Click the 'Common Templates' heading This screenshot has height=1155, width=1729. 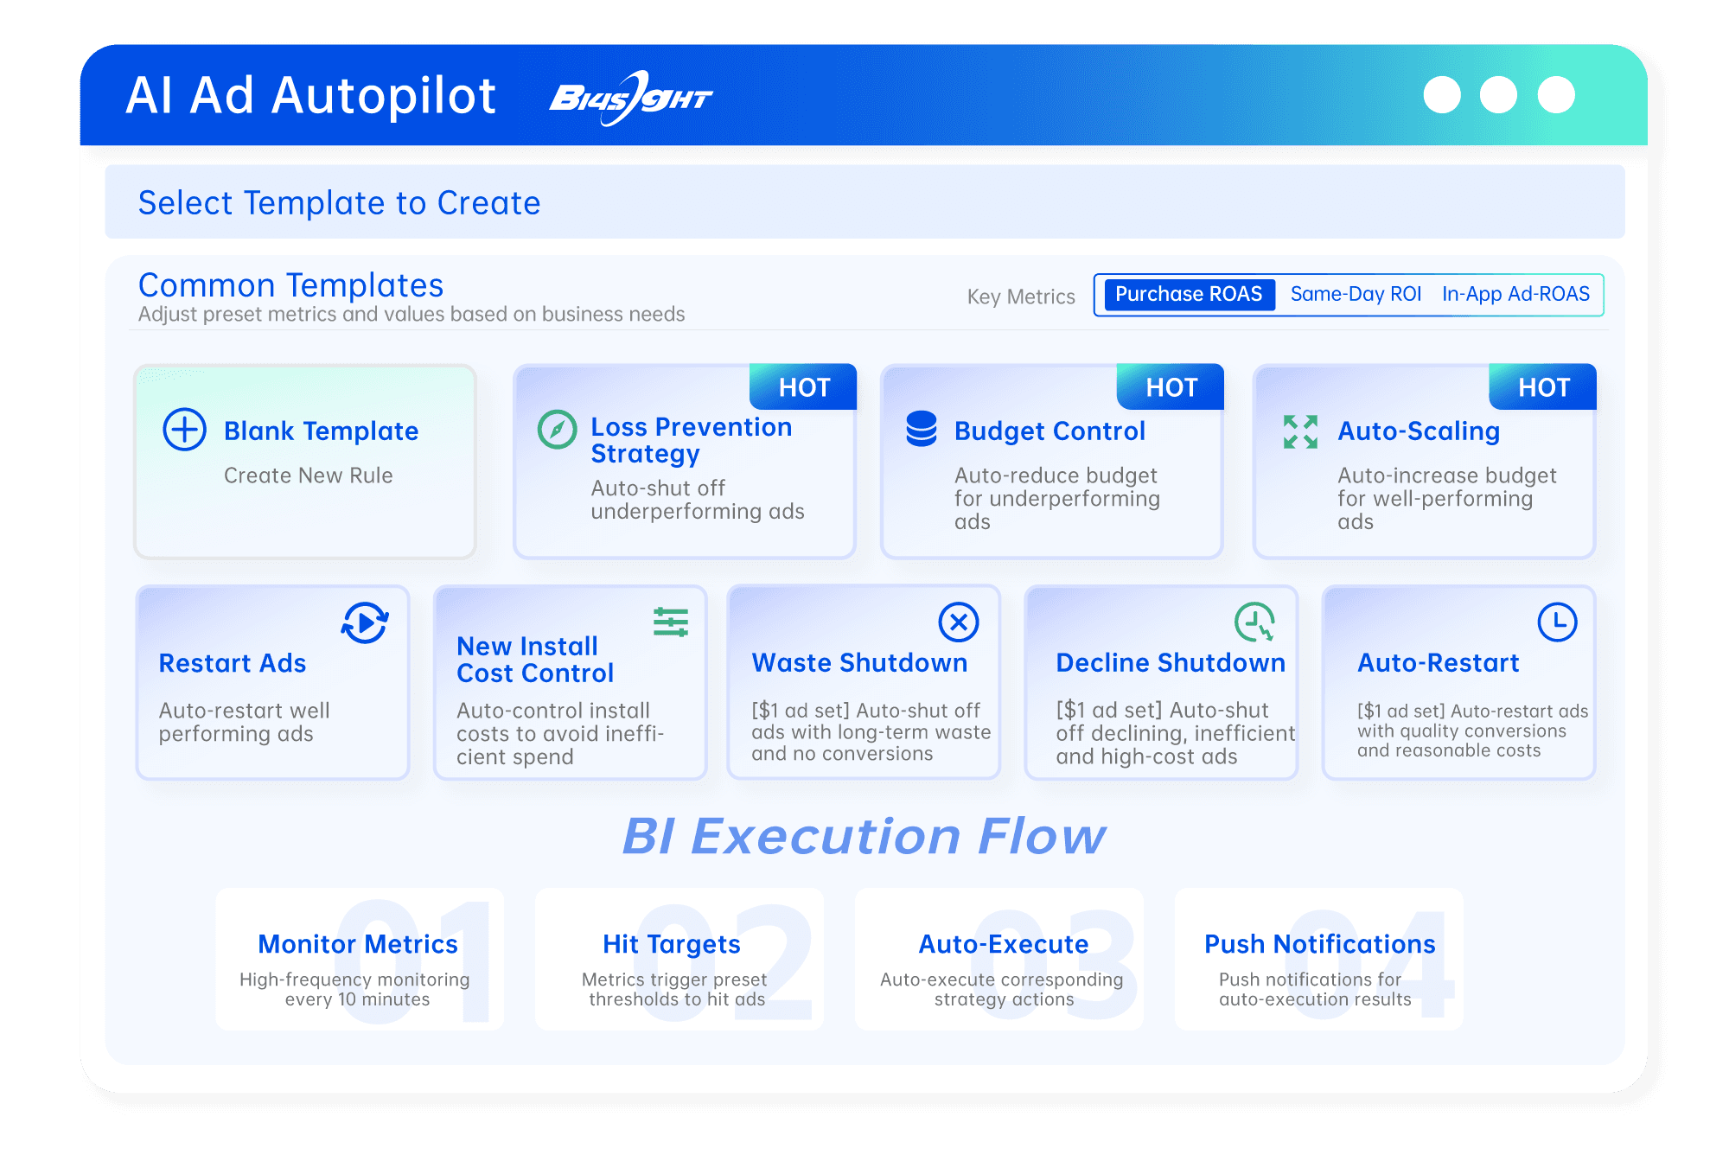pos(290,285)
